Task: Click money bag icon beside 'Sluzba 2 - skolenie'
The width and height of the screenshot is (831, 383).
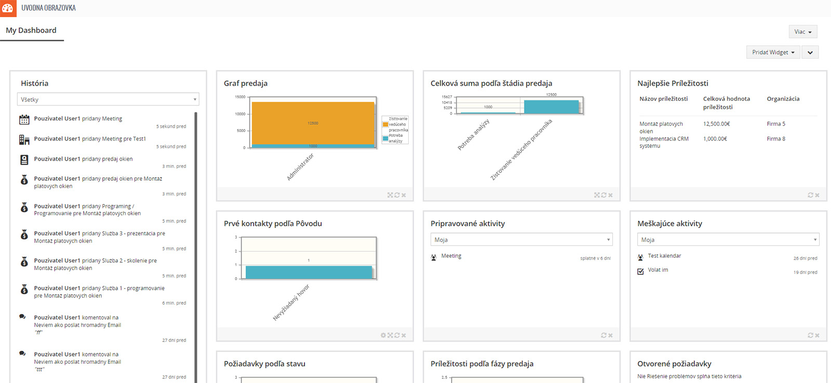Action: (24, 262)
